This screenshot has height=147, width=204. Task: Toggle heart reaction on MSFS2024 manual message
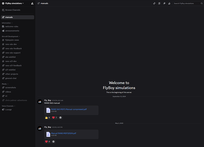(x=48, y=142)
